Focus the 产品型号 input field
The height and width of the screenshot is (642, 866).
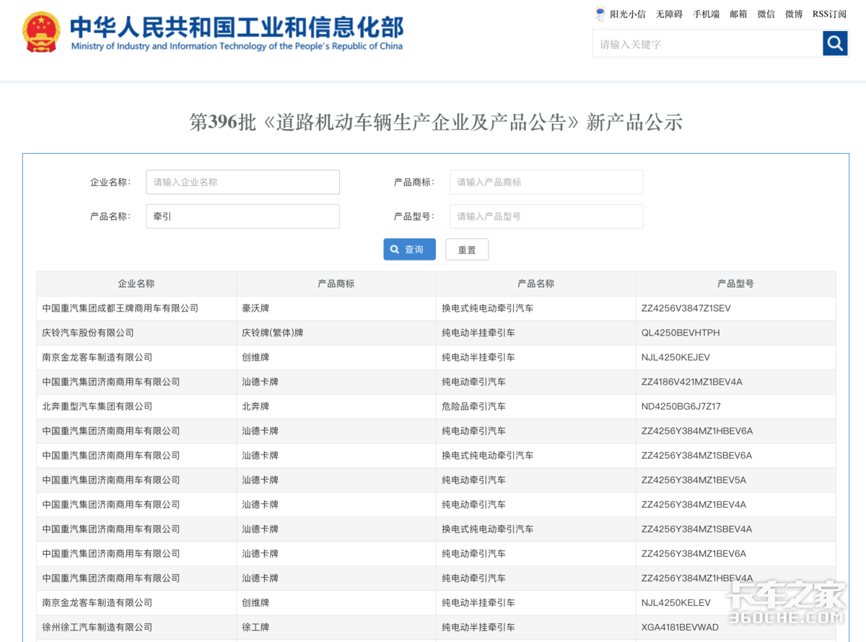tap(546, 216)
